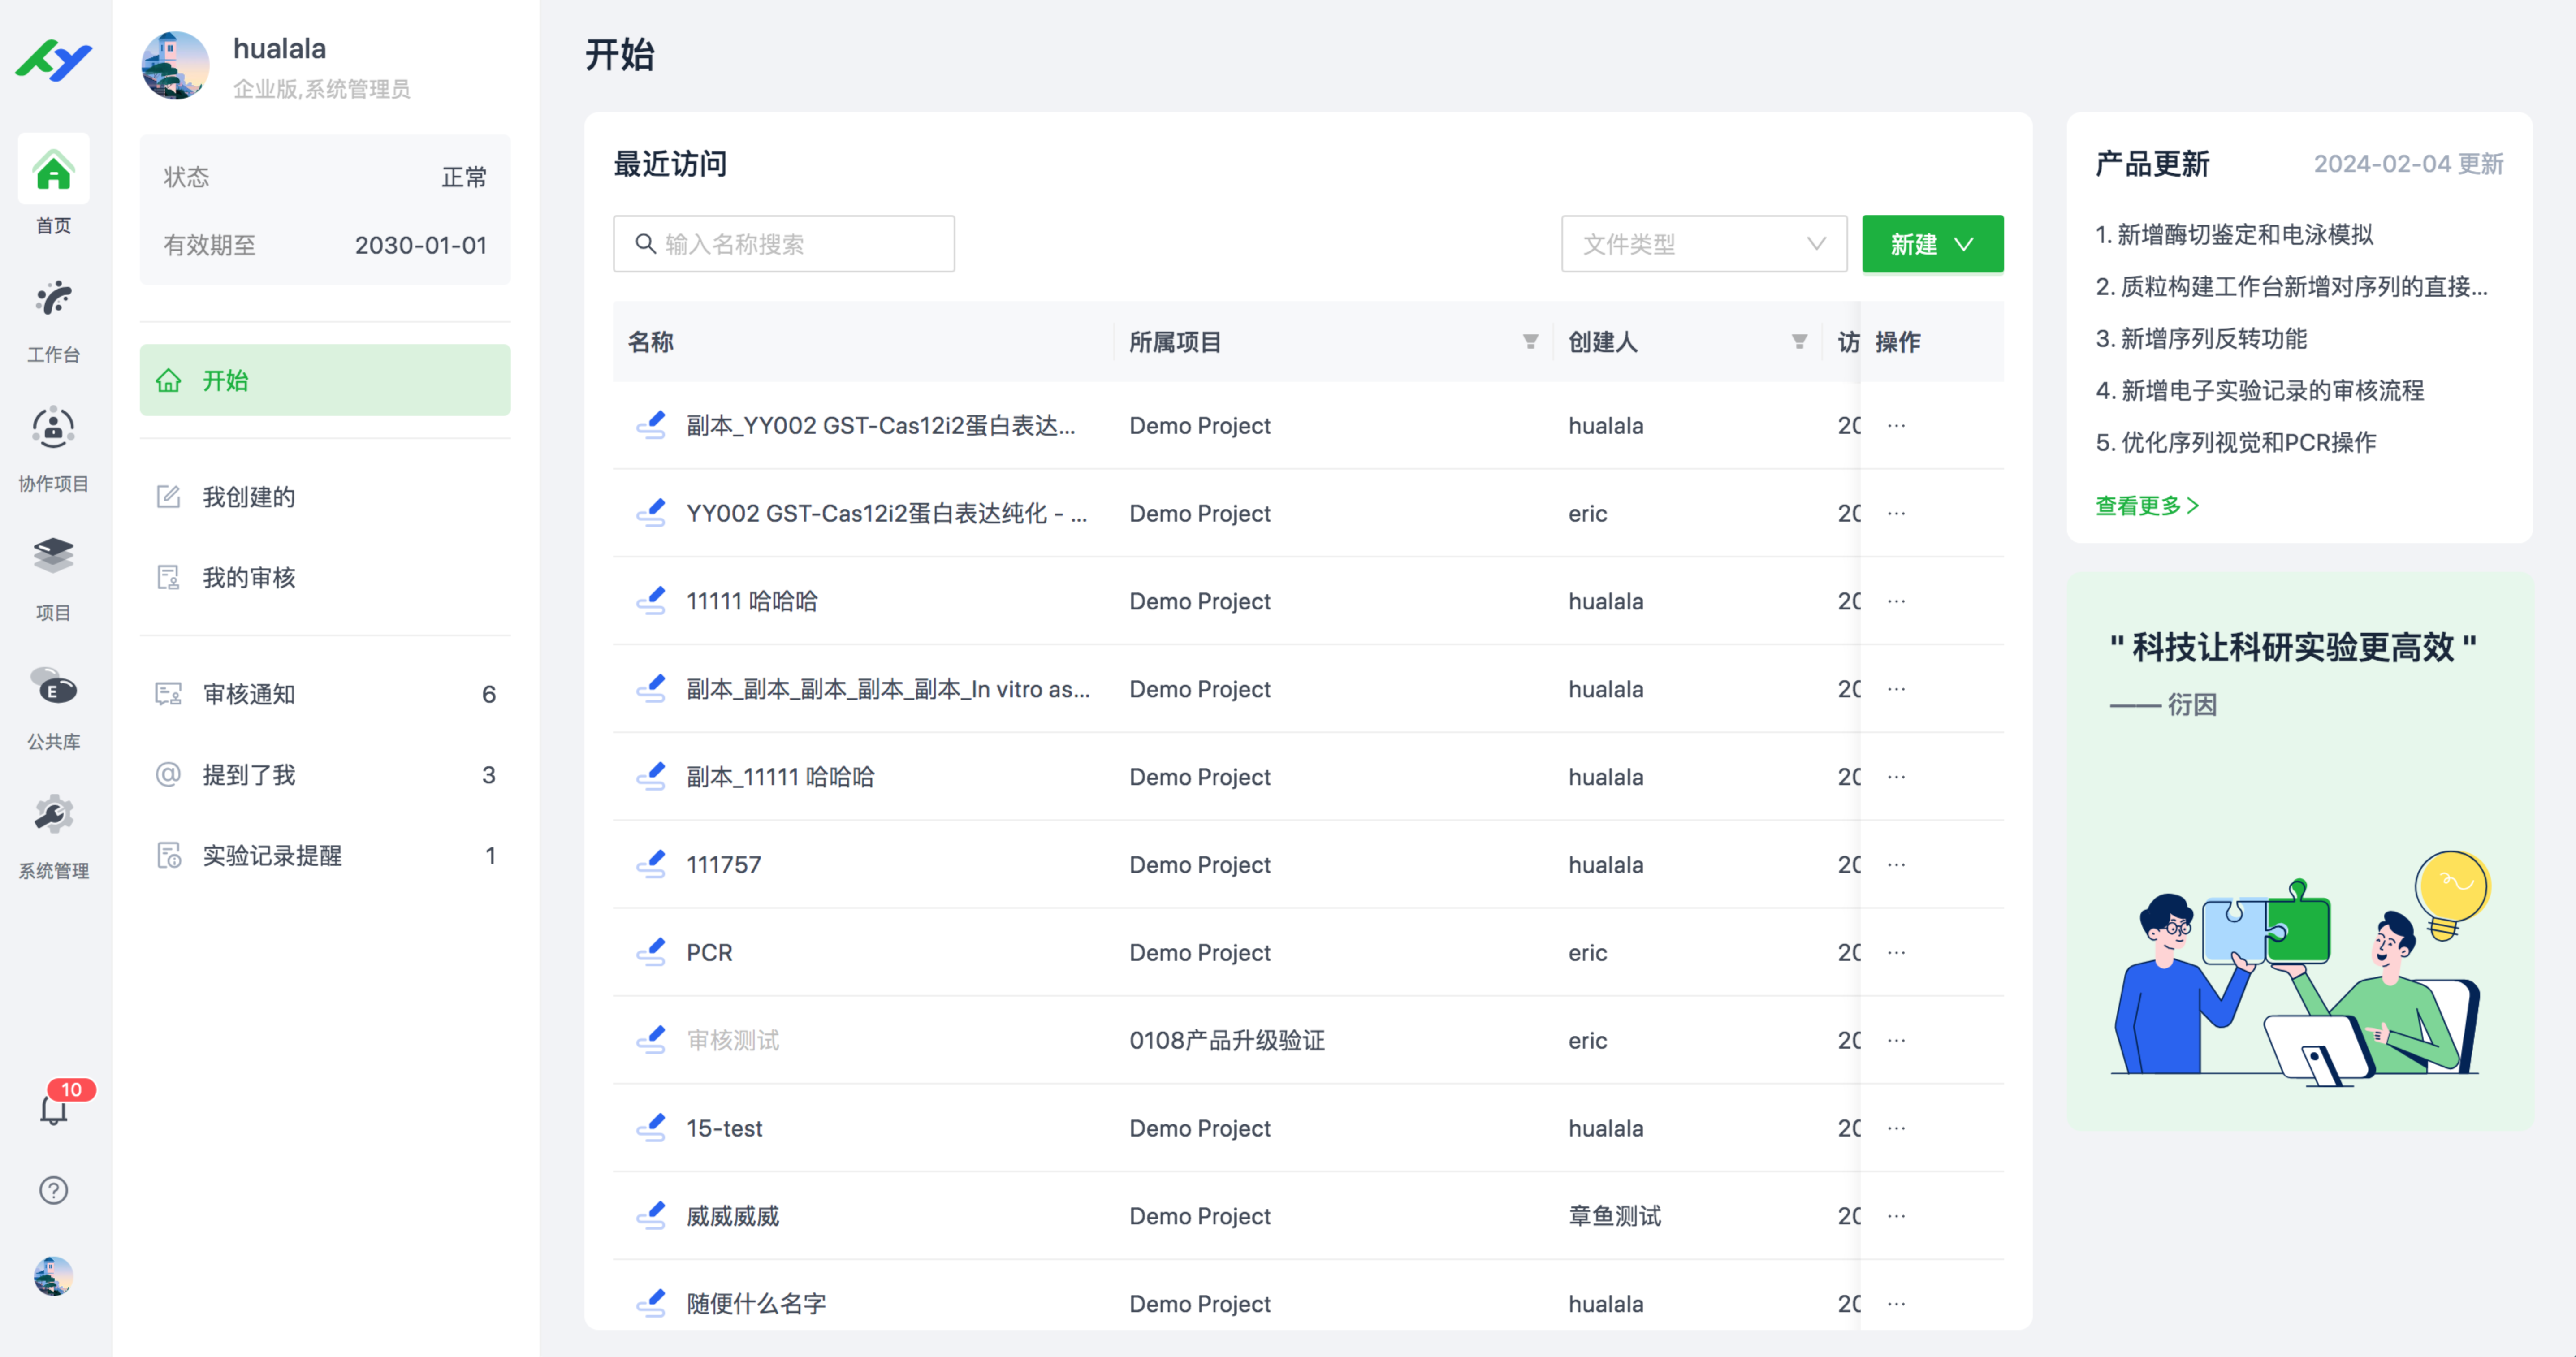Viewport: 2576px width, 1357px height.
Task: Open the help question mark icon
Action: 54,1190
